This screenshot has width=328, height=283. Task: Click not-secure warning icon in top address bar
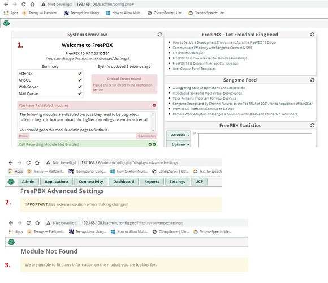(x=44, y=4)
